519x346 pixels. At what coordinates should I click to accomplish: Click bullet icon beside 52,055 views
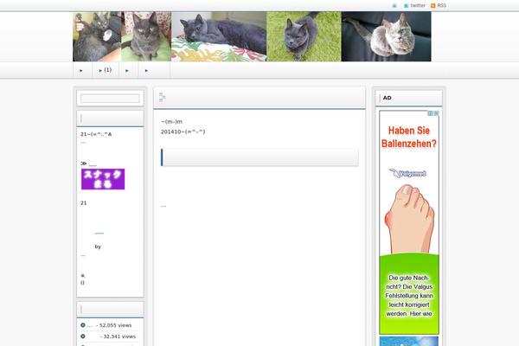click(83, 325)
